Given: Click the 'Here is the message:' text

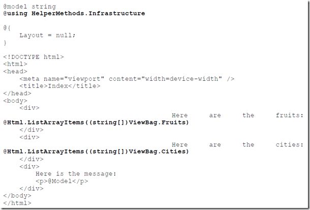Looking at the screenshot, I should [76, 174].
